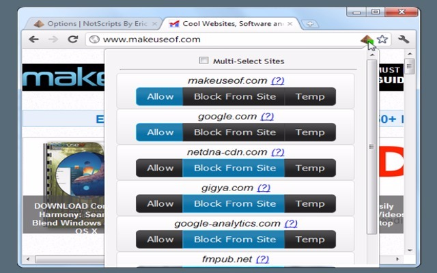This screenshot has width=437, height=273.
Task: Go back with the back arrow
Action: [33, 39]
